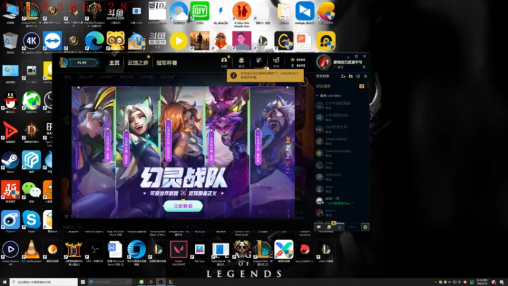508x286 pixels.
Task: Open friends list view options icon
Action: [x=358, y=76]
